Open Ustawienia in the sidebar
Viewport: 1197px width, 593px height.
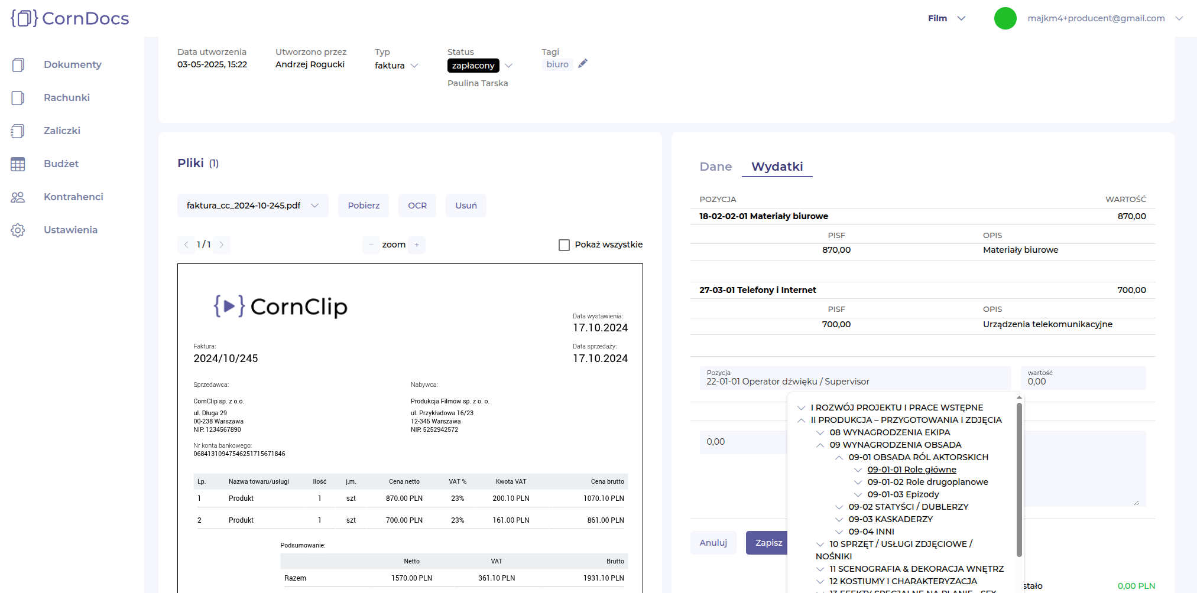[71, 230]
